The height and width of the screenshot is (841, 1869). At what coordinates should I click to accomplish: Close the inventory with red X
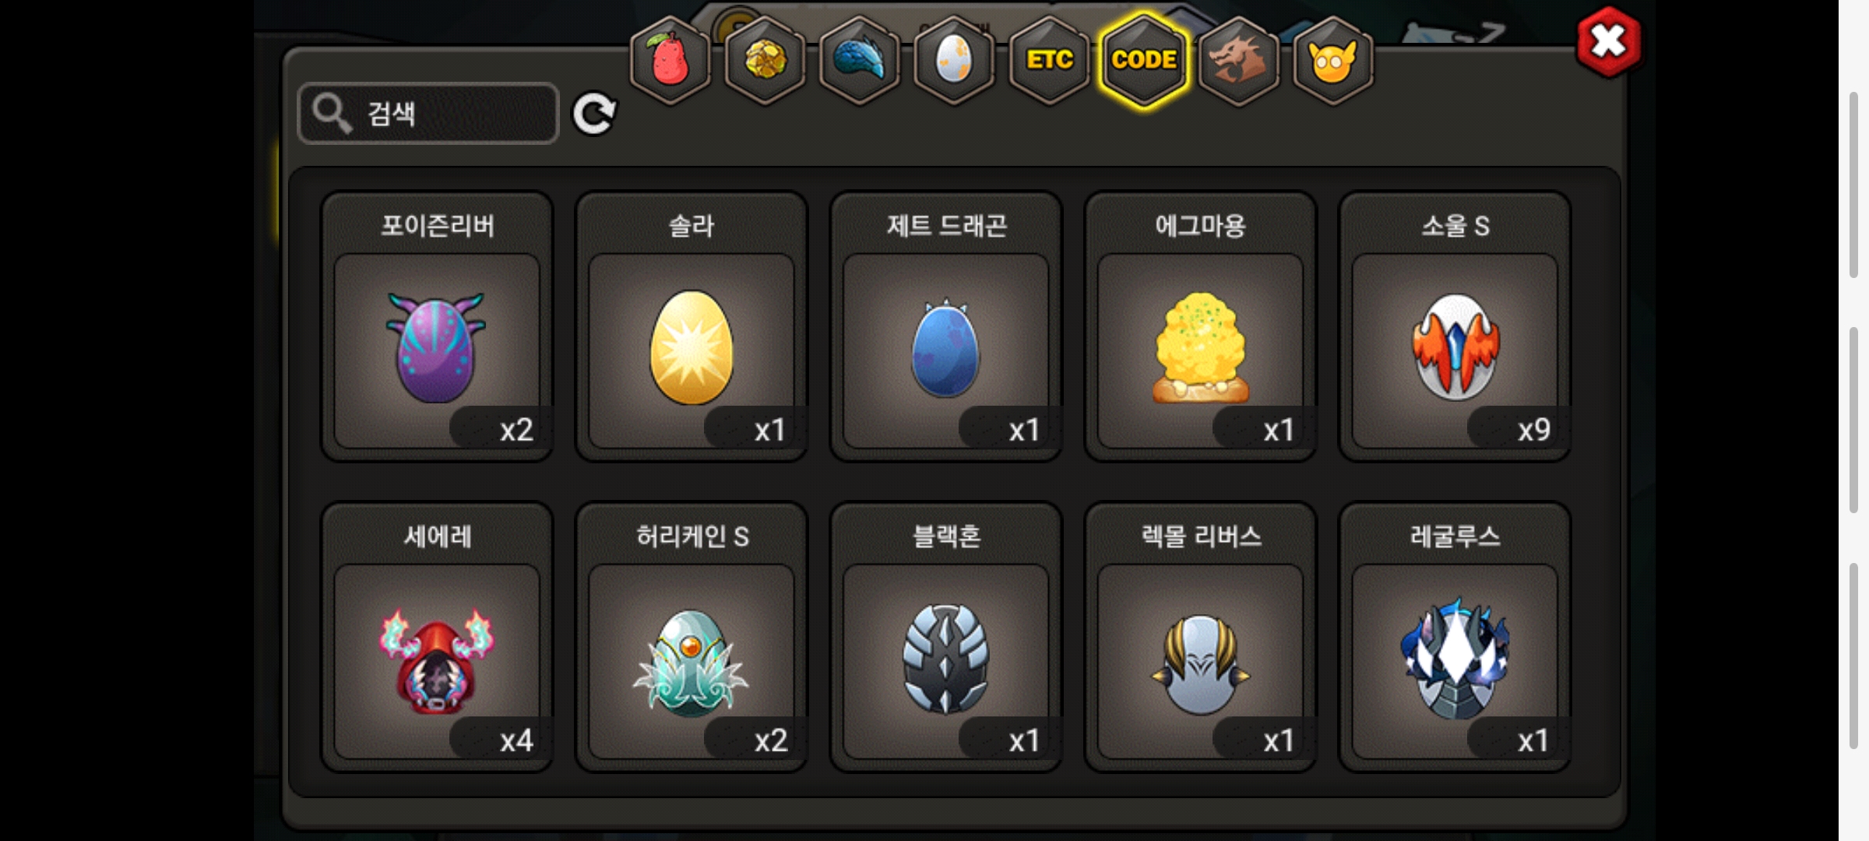pos(1609,42)
